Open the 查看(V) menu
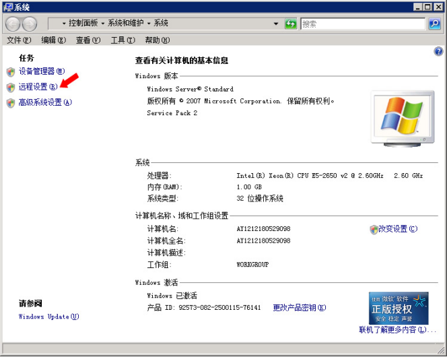 [x=88, y=40]
